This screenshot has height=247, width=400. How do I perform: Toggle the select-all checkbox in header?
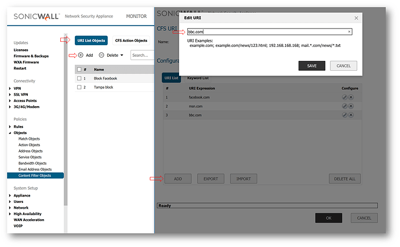(x=79, y=69)
